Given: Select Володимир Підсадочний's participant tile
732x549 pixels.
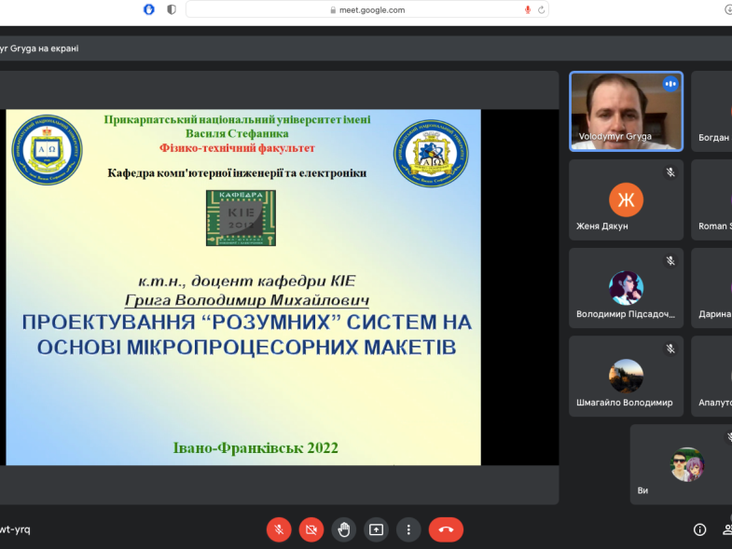Looking at the screenshot, I should [626, 287].
